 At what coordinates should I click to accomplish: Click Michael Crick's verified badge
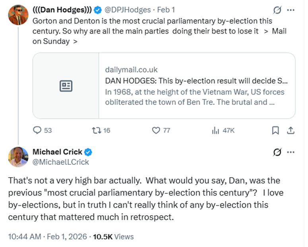click(x=88, y=152)
